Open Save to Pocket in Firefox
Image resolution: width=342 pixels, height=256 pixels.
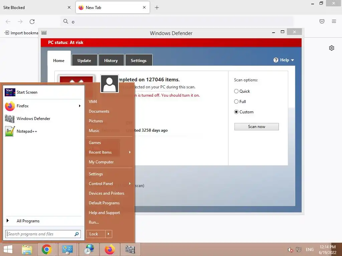click(x=322, y=21)
